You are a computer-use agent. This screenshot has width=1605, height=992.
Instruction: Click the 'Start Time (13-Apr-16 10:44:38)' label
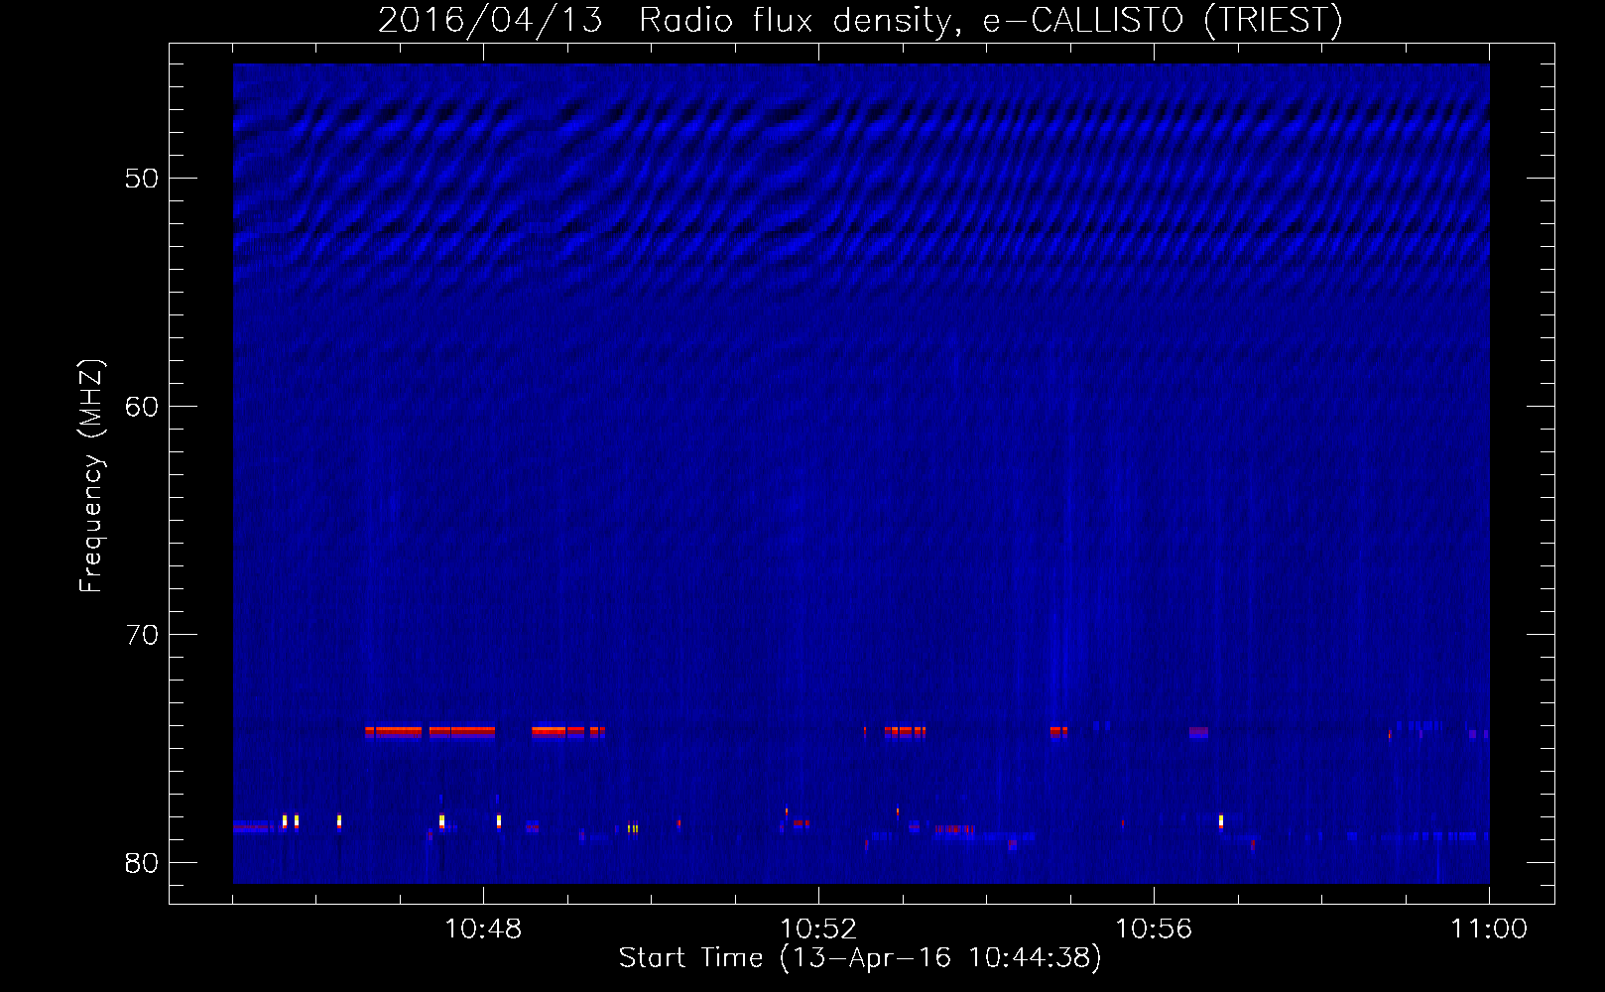click(x=860, y=957)
